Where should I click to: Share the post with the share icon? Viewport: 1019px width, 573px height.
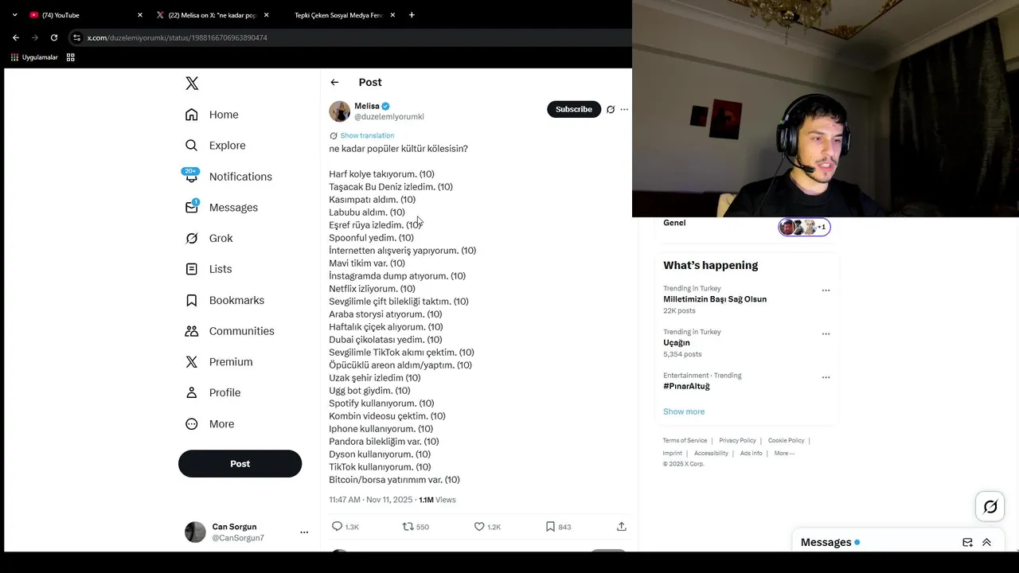tap(622, 527)
